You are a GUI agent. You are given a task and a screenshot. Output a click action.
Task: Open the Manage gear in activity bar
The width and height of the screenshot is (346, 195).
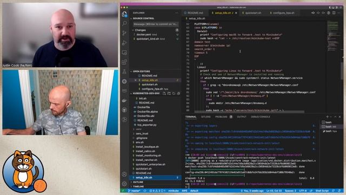(x=124, y=184)
